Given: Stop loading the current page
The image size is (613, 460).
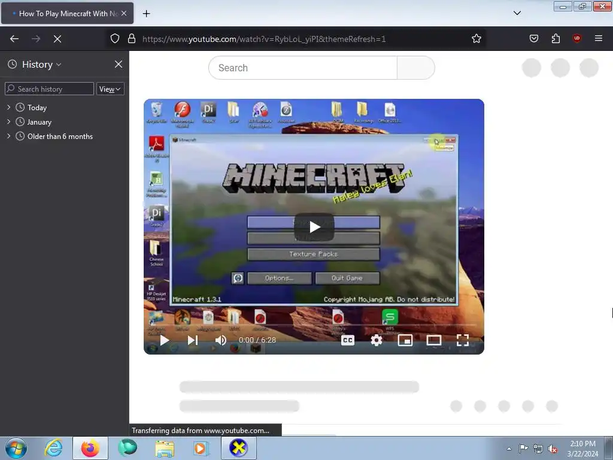Looking at the screenshot, I should [x=57, y=39].
